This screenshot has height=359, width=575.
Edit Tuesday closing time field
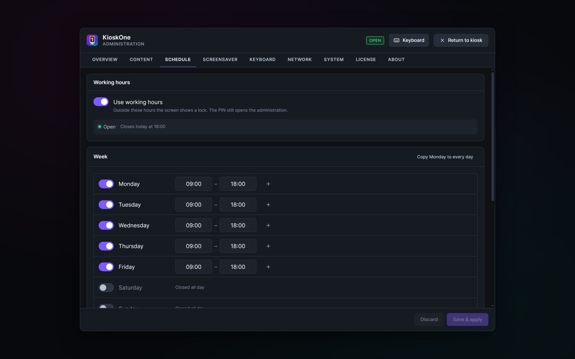(x=238, y=205)
